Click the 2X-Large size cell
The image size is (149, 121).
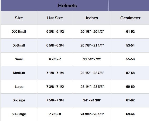pos(19,114)
